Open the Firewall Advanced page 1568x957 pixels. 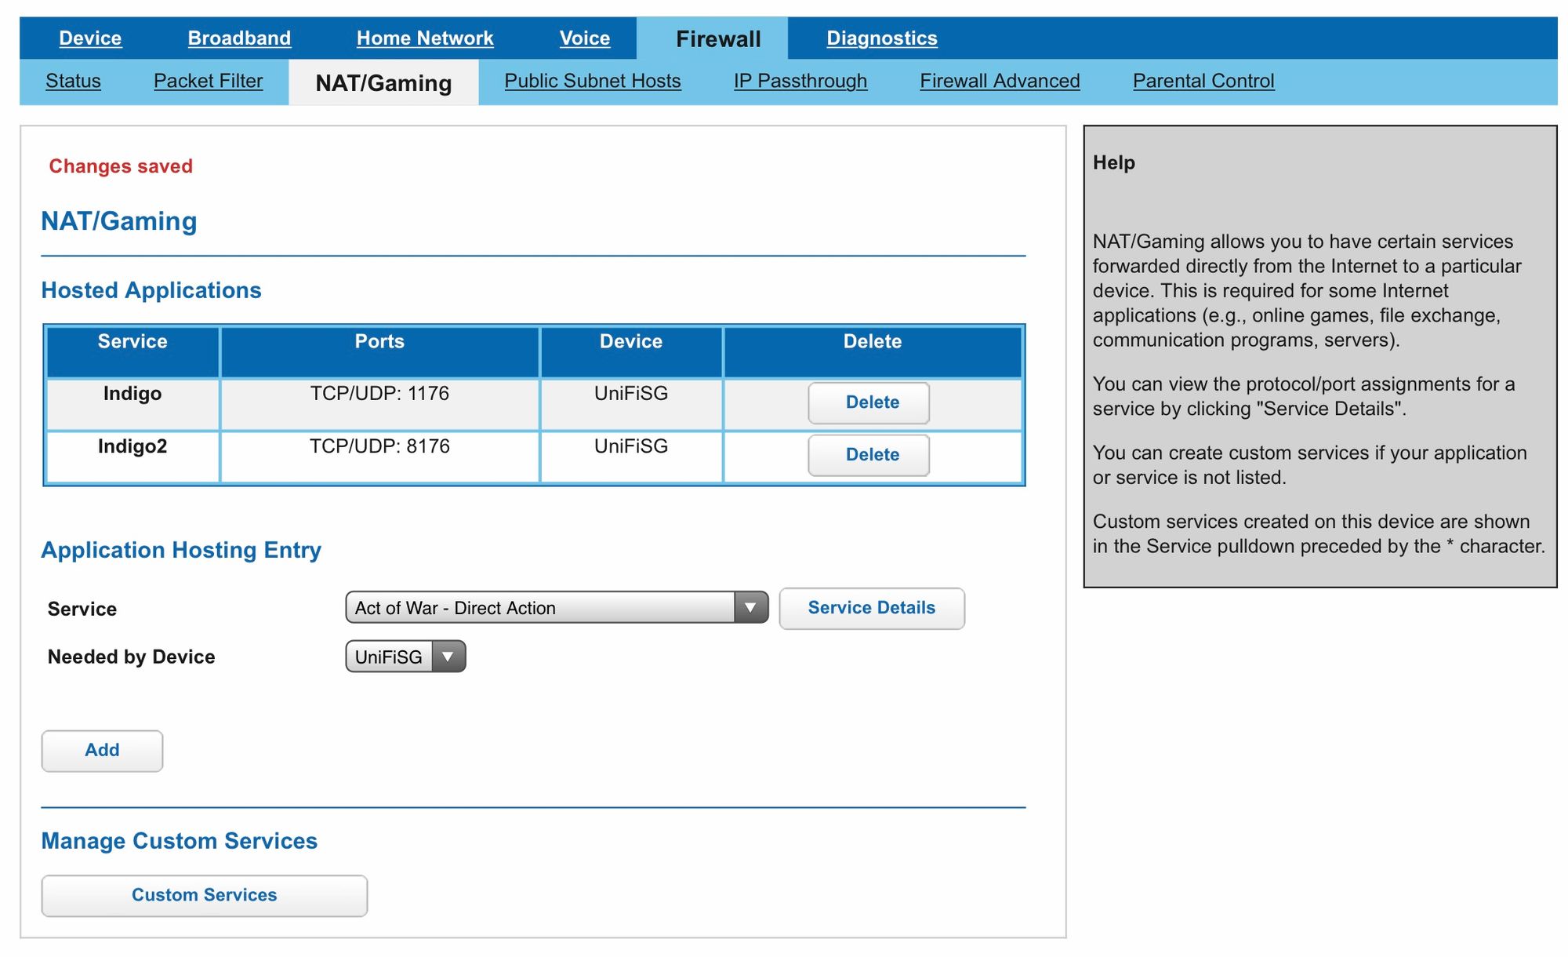[x=1000, y=81]
